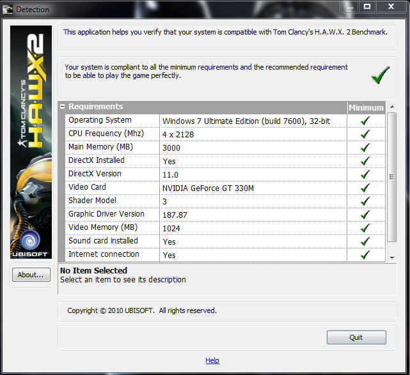
Task: Click the 1024 video memory value
Action: [x=171, y=229]
